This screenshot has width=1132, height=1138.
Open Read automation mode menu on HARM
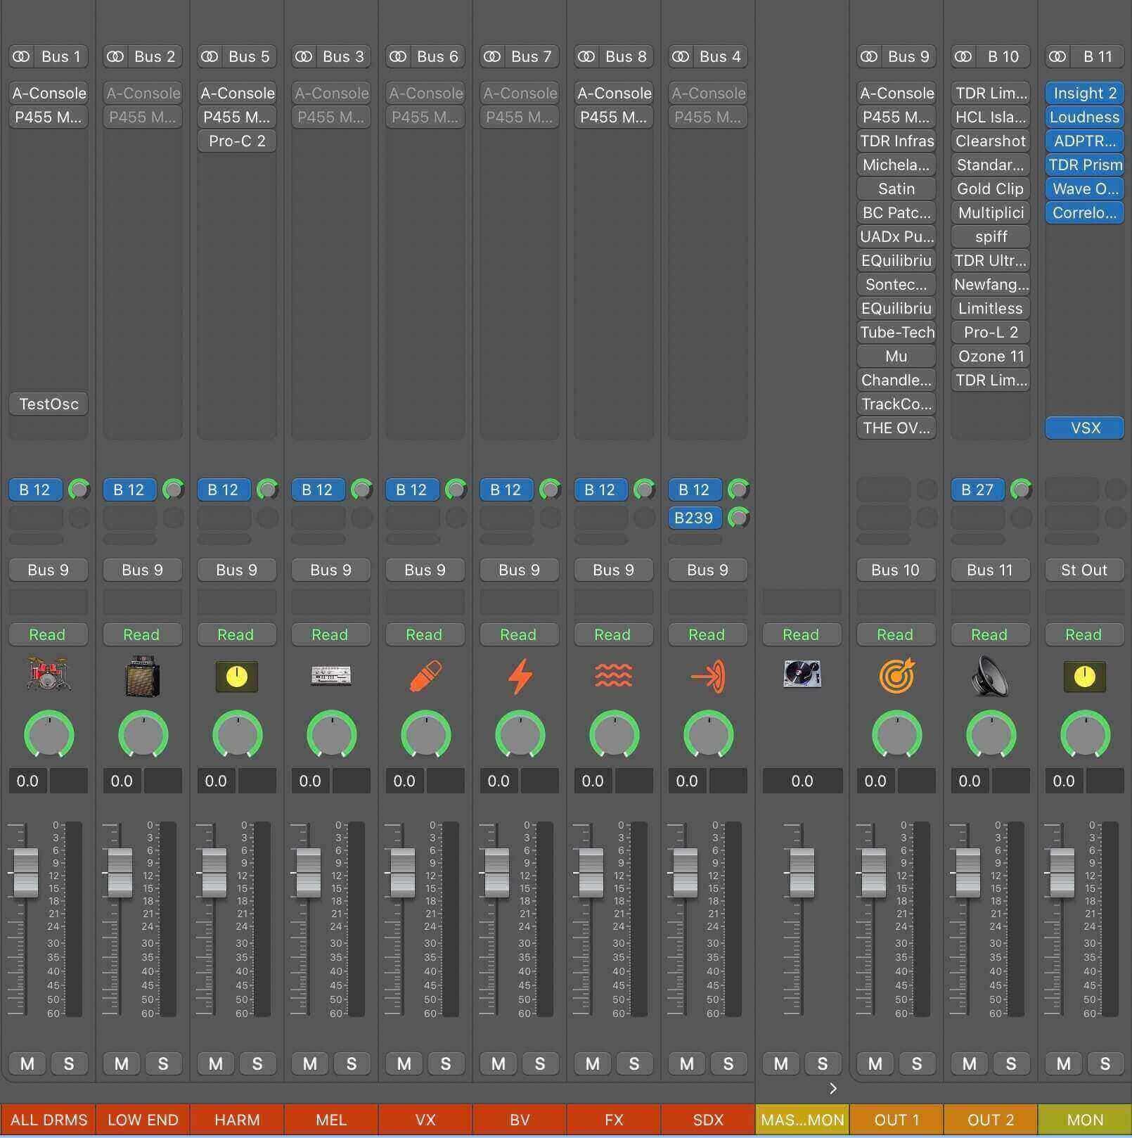pos(236,634)
